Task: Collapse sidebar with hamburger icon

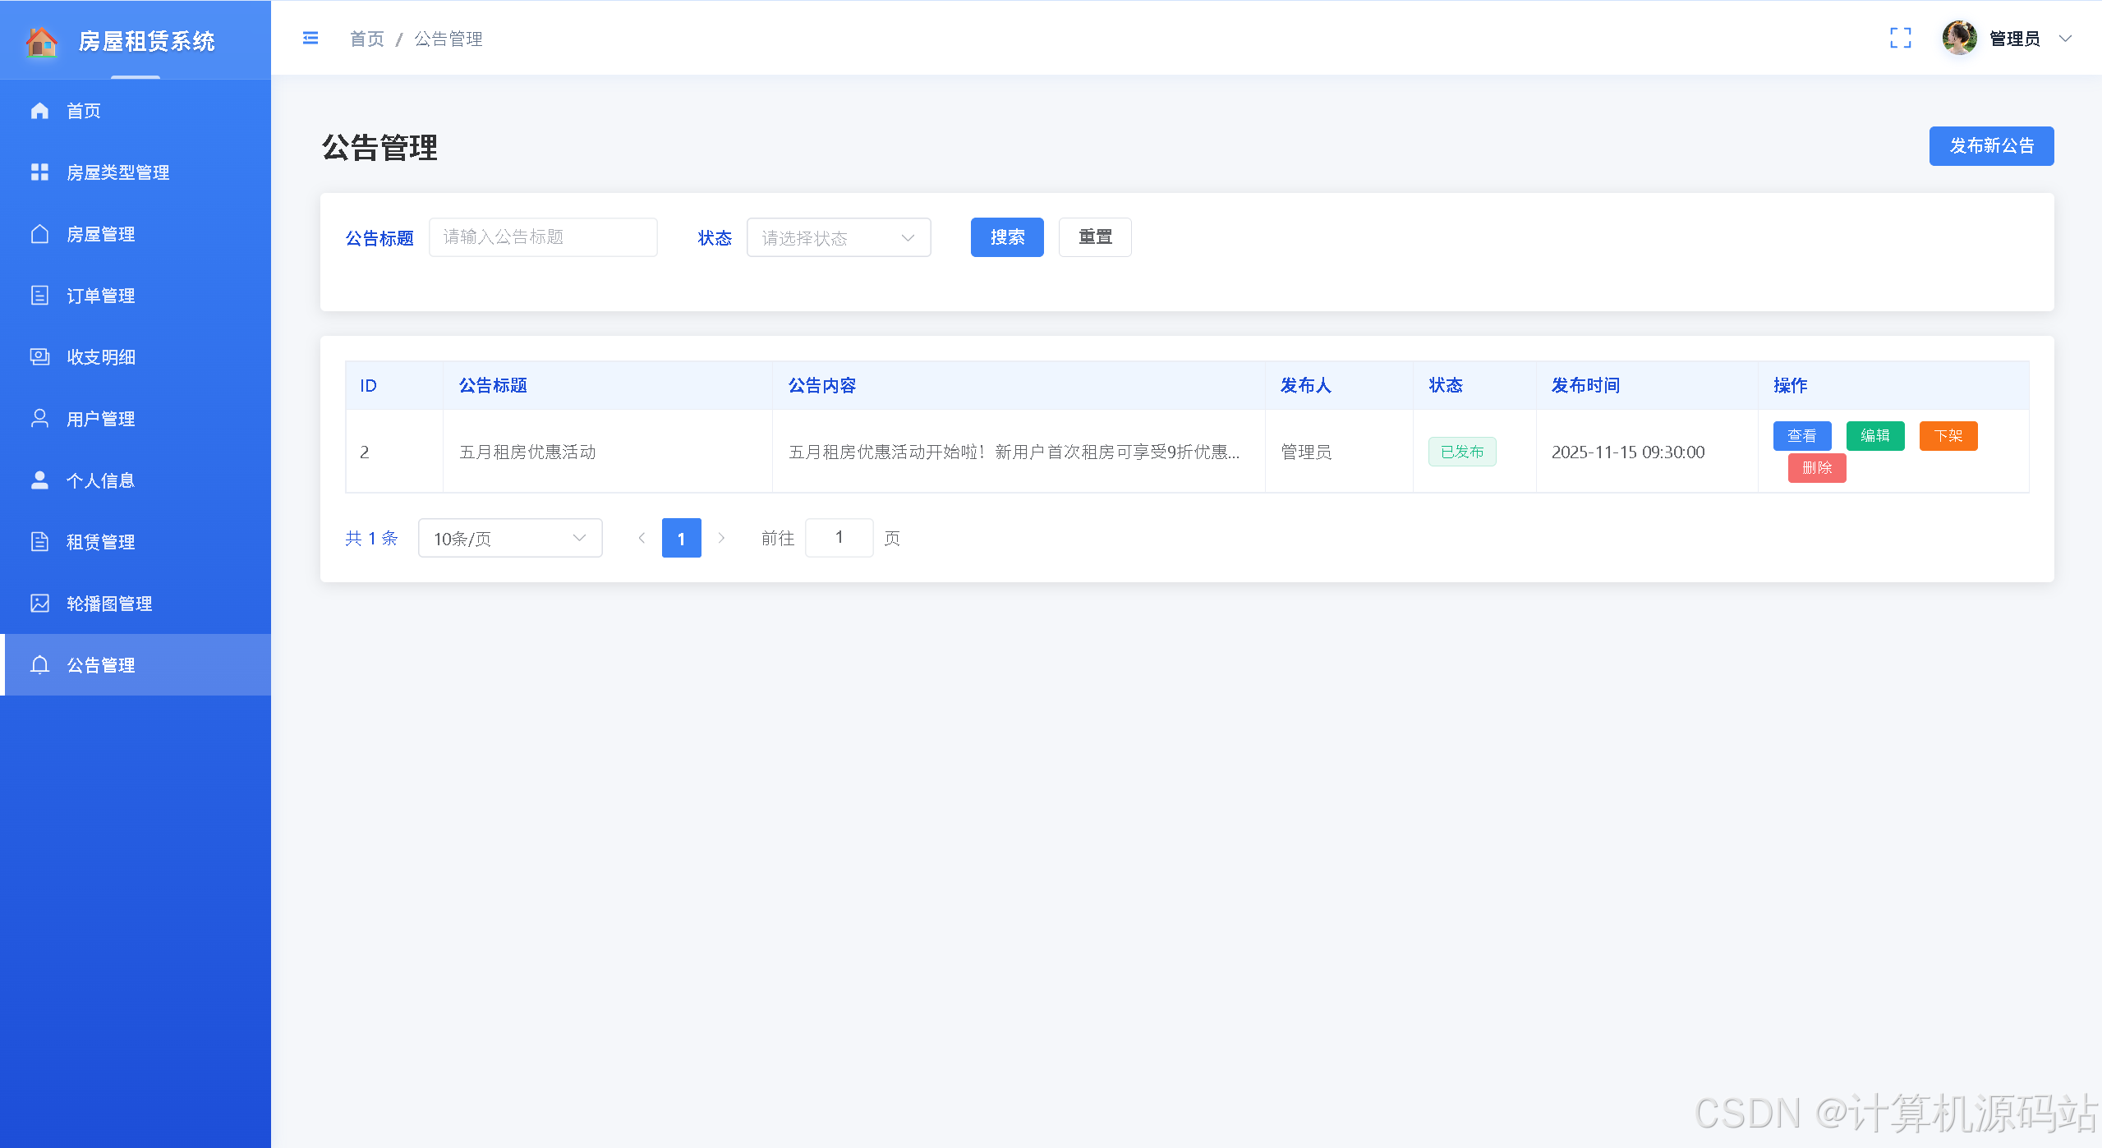Action: [310, 39]
